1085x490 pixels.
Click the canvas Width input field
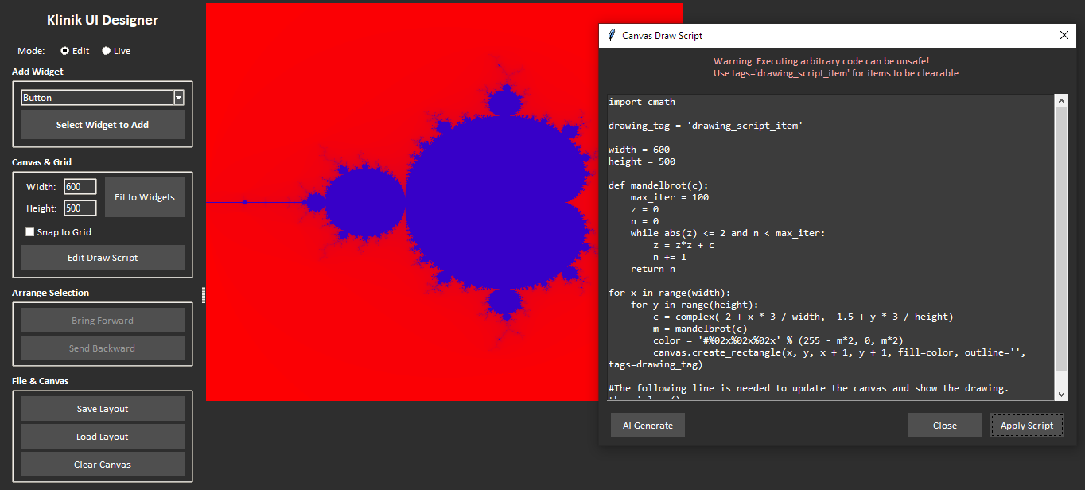(80, 187)
